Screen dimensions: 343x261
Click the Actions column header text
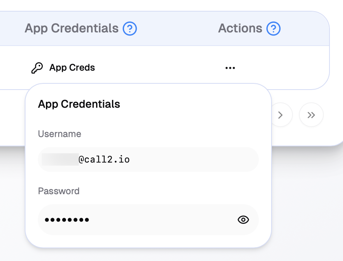240,29
